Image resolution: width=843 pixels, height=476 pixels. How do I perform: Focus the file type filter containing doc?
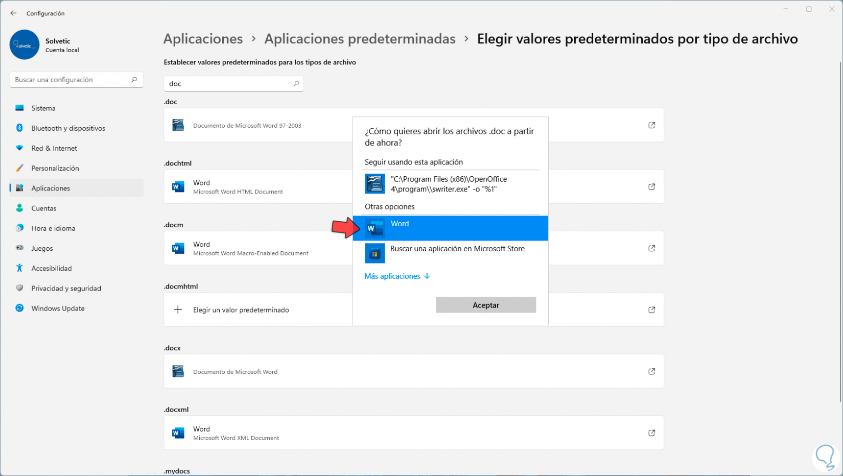pos(233,83)
